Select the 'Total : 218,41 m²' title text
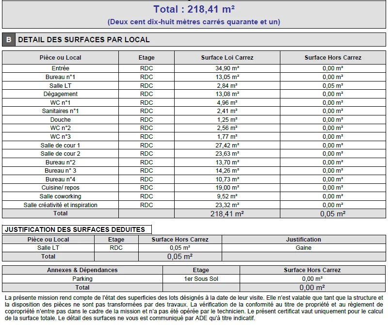 coord(194,9)
